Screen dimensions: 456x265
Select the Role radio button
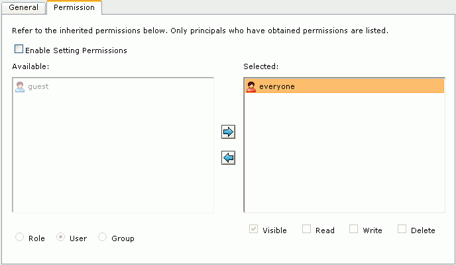19,237
